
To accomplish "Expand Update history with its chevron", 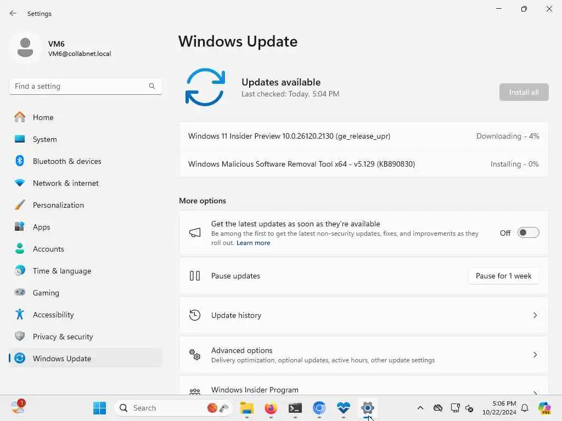I will 535,315.
